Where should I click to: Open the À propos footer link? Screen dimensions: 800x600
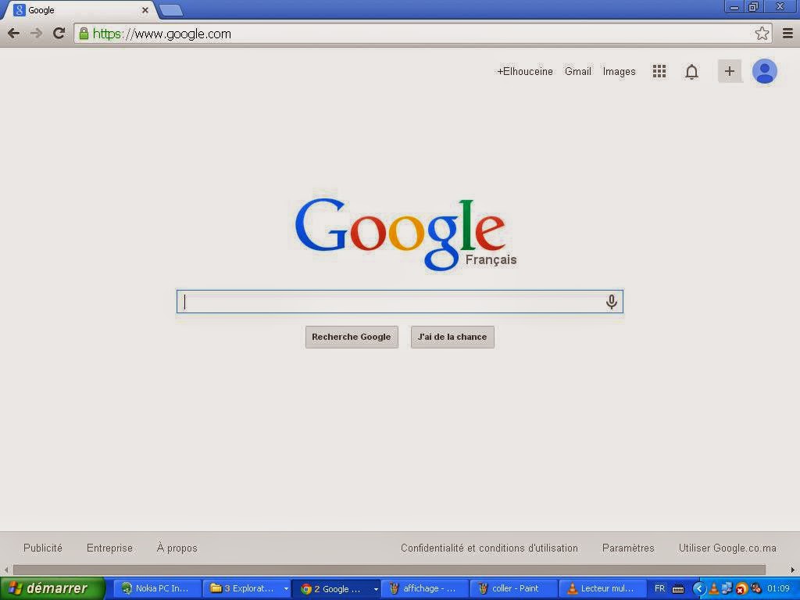coord(177,548)
